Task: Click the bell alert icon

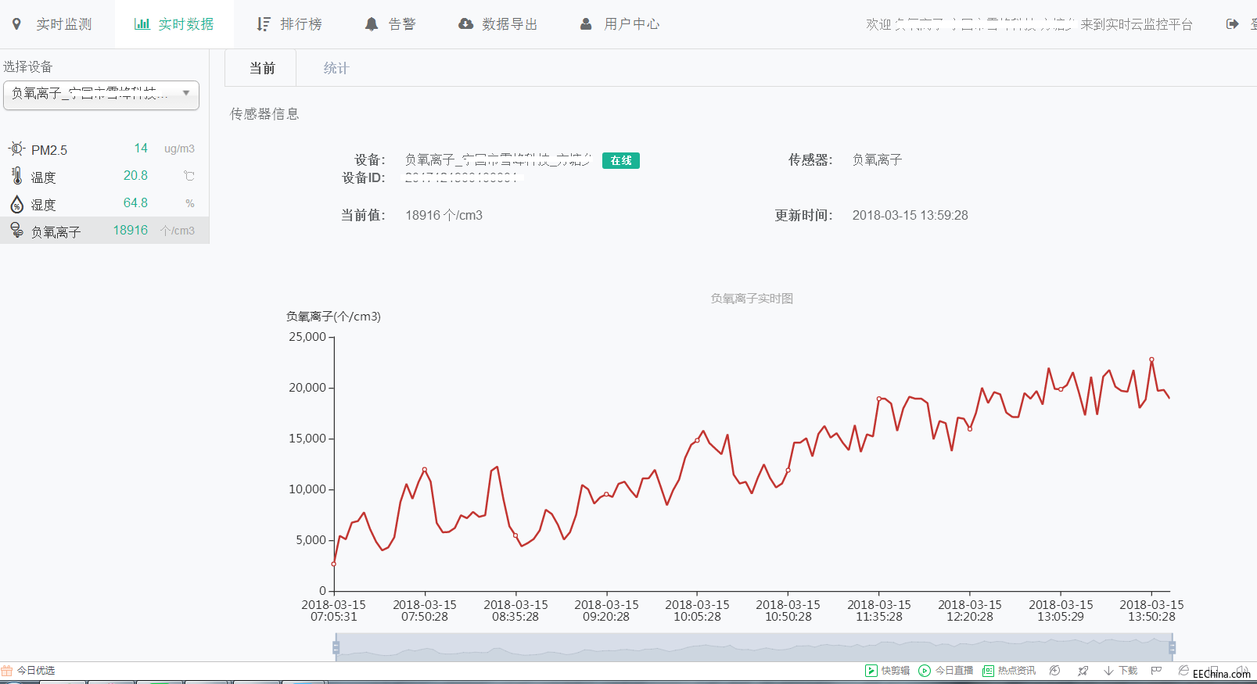Action: coord(372,24)
